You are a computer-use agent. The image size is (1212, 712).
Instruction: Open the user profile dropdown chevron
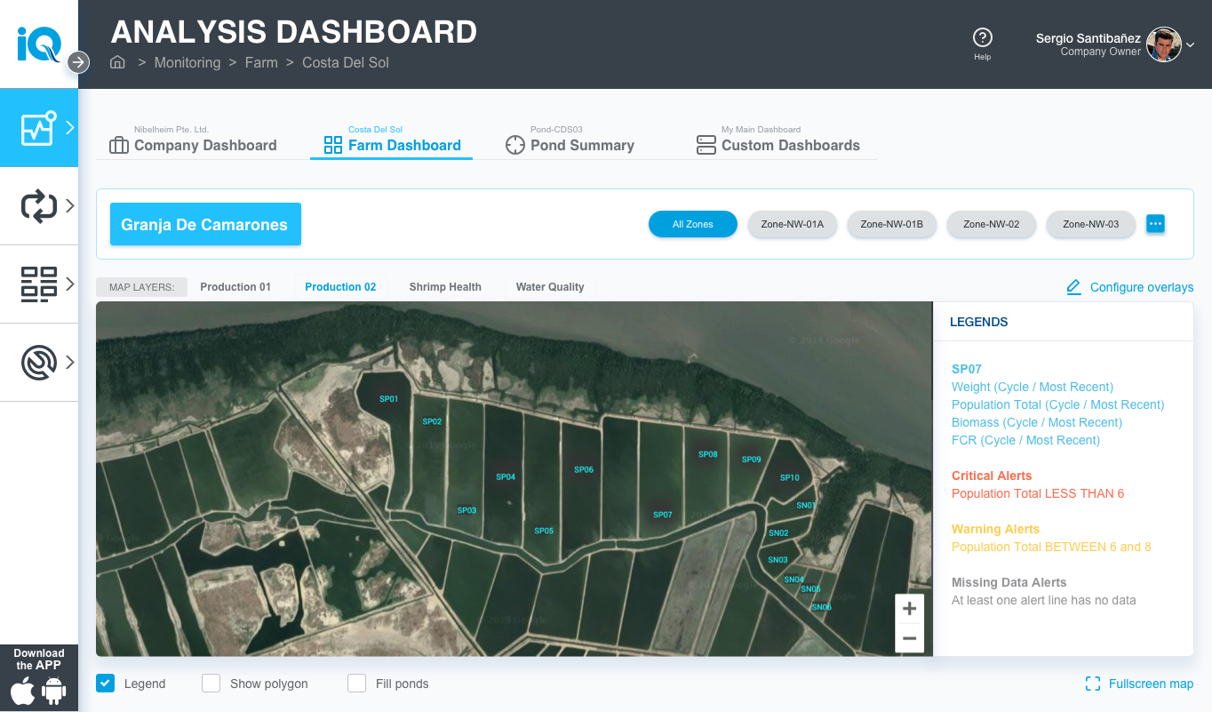click(1191, 44)
